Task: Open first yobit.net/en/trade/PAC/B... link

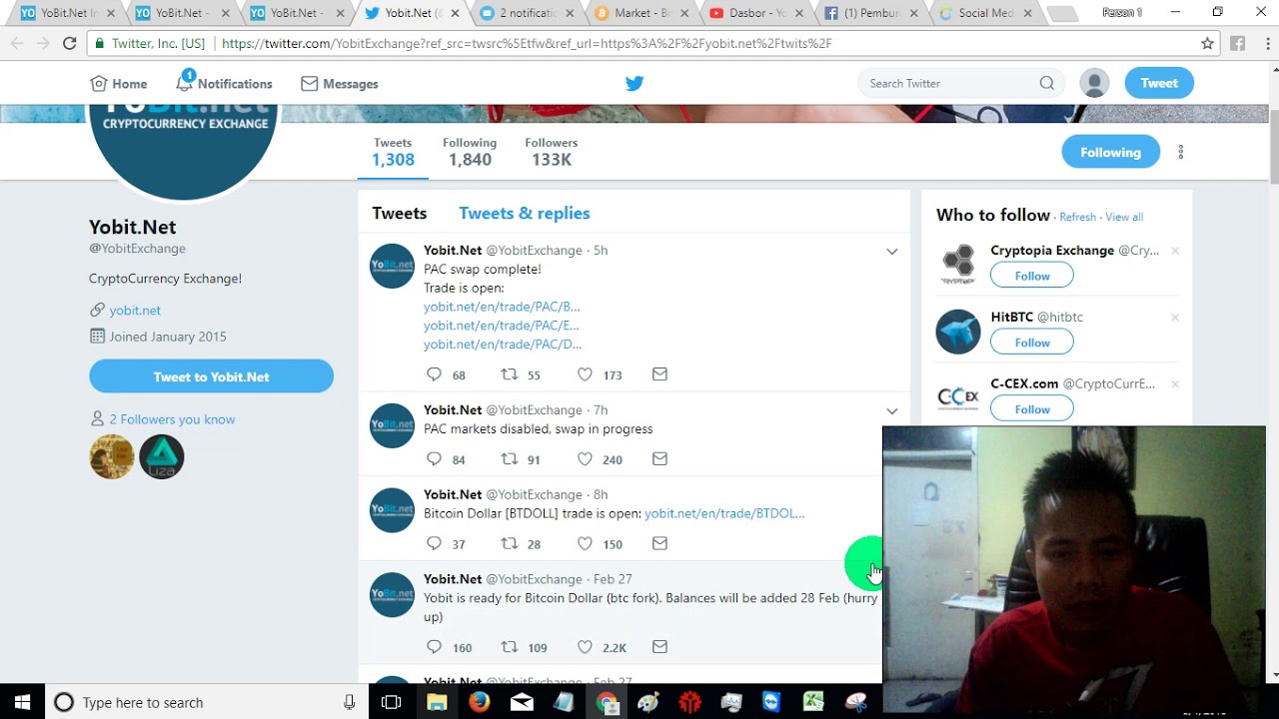Action: [x=502, y=307]
